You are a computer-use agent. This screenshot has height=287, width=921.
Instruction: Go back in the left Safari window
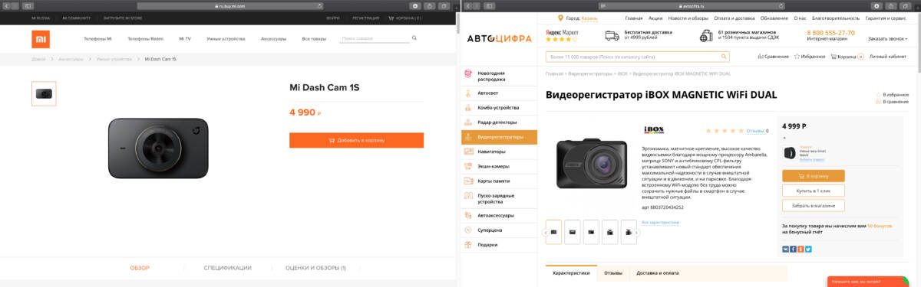(8, 5)
